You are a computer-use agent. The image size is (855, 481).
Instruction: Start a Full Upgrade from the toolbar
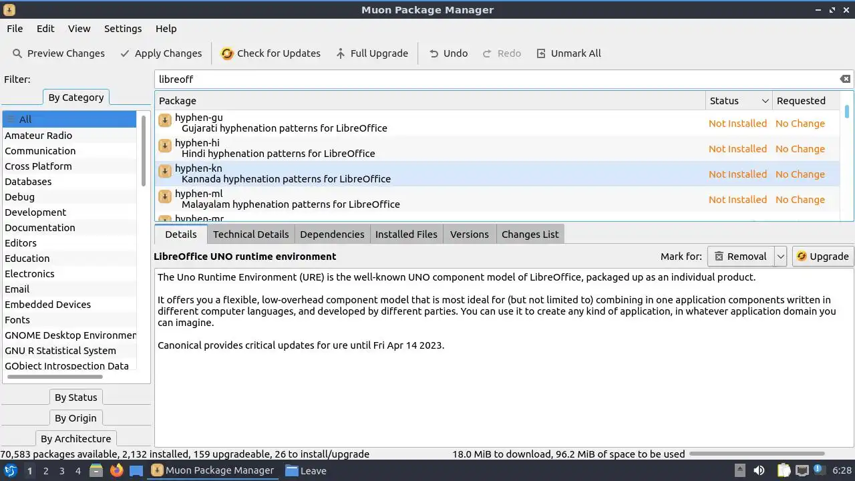[x=372, y=53]
